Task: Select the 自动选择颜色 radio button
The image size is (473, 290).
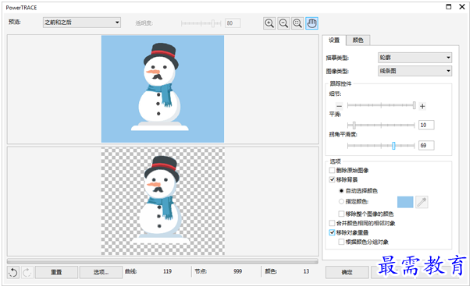Action: pyautogui.click(x=341, y=191)
